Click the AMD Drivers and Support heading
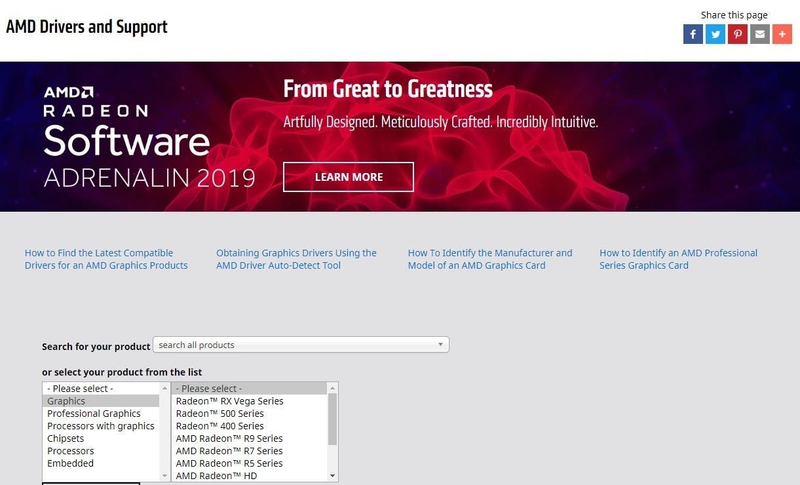Image resolution: width=800 pixels, height=485 pixels. pyautogui.click(x=86, y=27)
